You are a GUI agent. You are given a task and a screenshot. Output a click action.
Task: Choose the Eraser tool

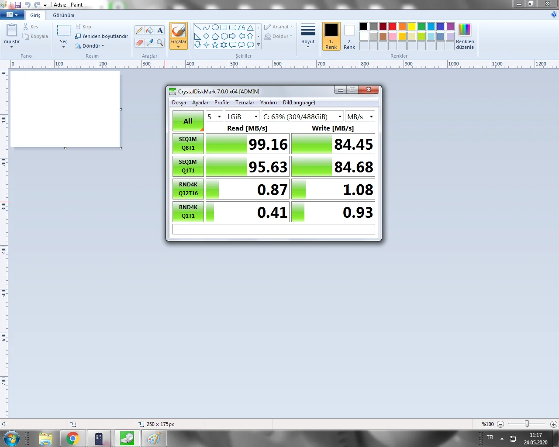click(139, 42)
